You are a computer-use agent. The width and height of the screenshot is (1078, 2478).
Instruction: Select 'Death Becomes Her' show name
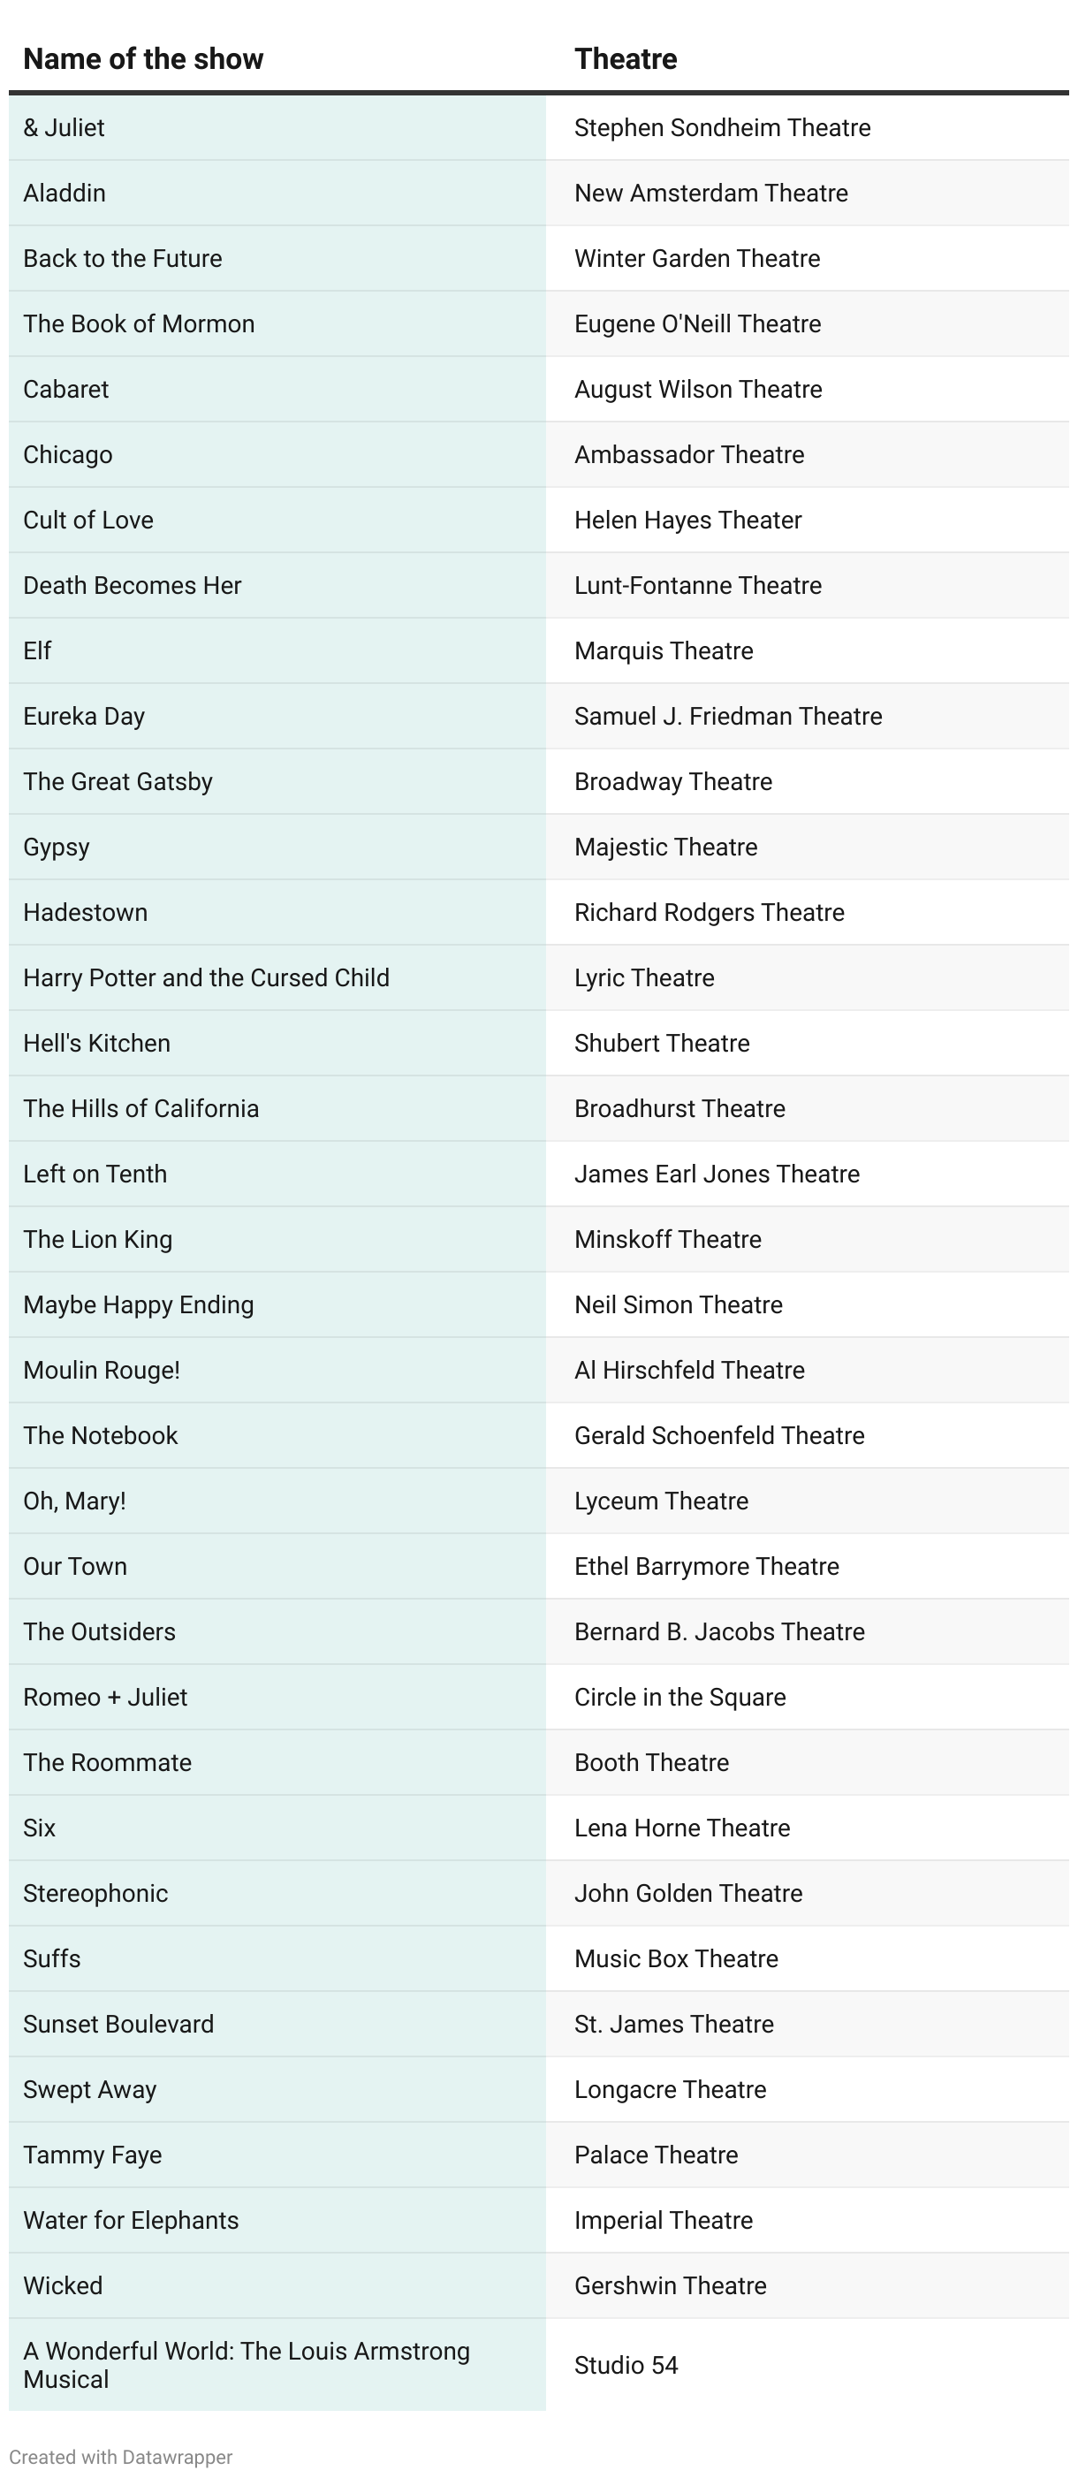tap(132, 586)
